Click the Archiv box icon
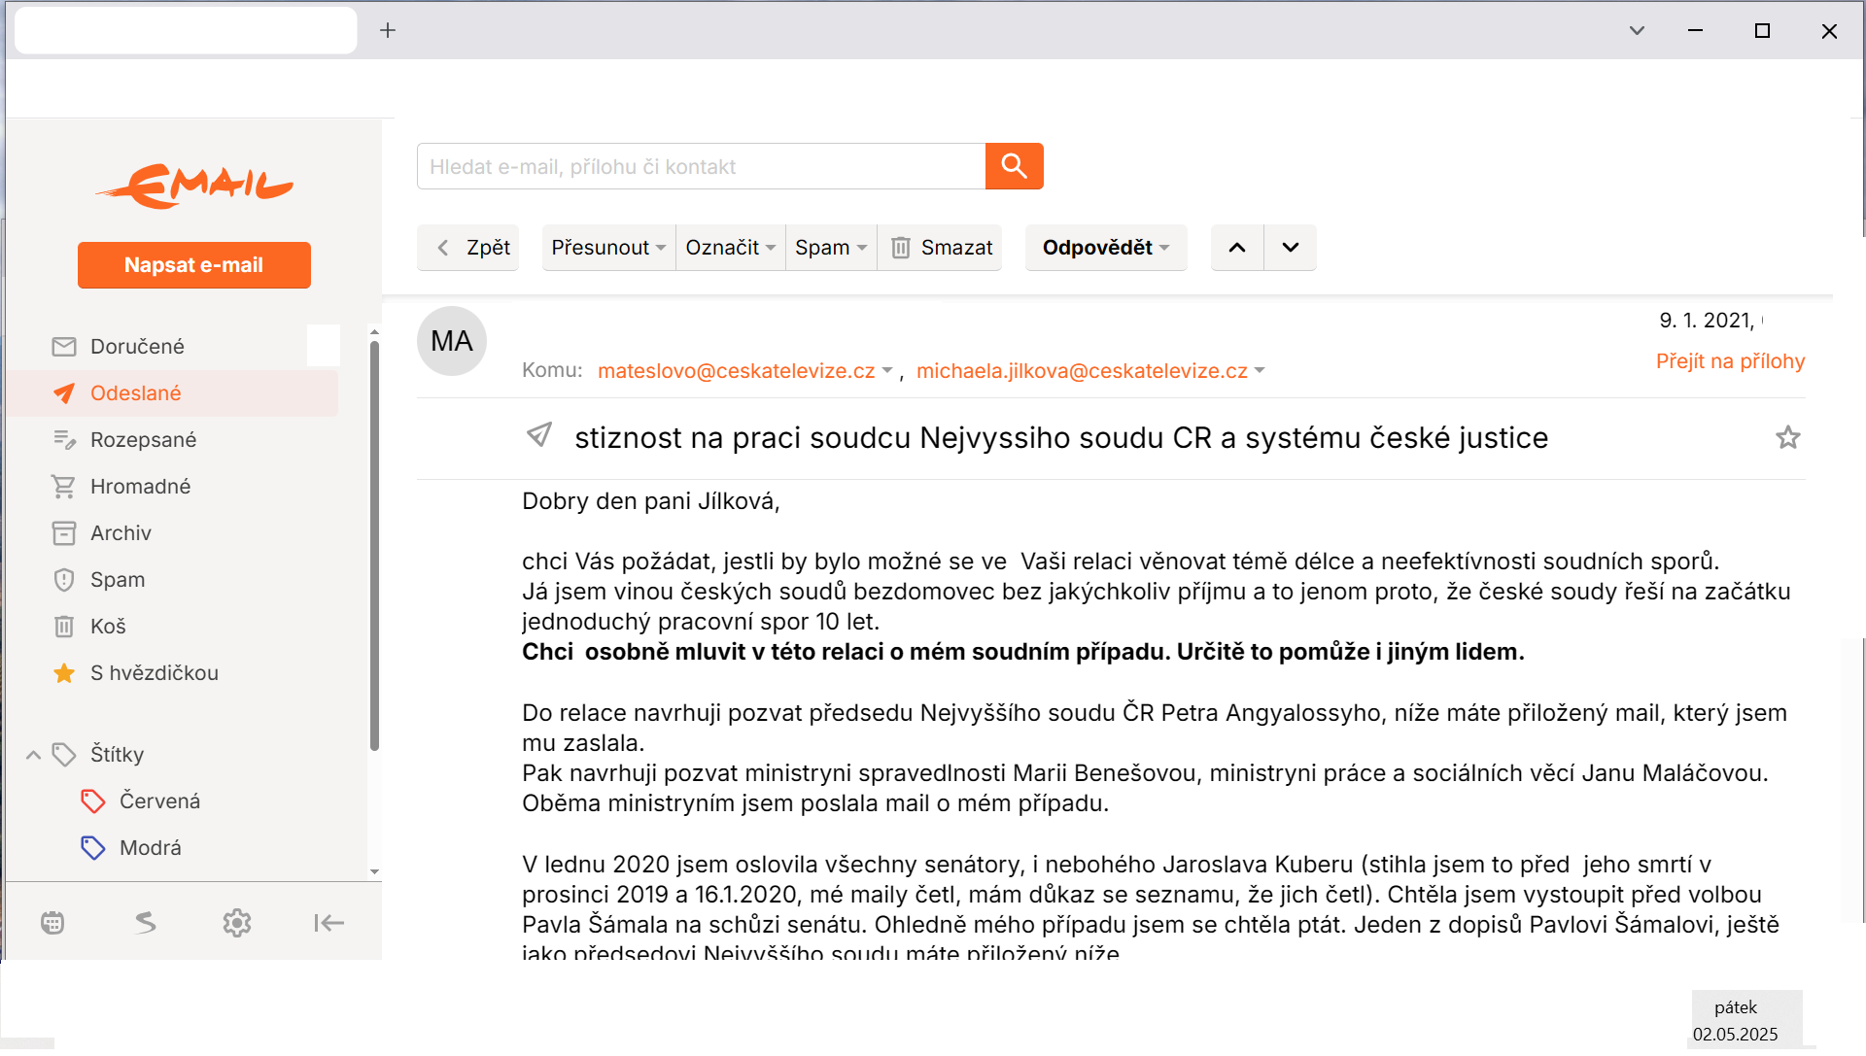Viewport: 1866px width, 1056px height. pos(64,533)
